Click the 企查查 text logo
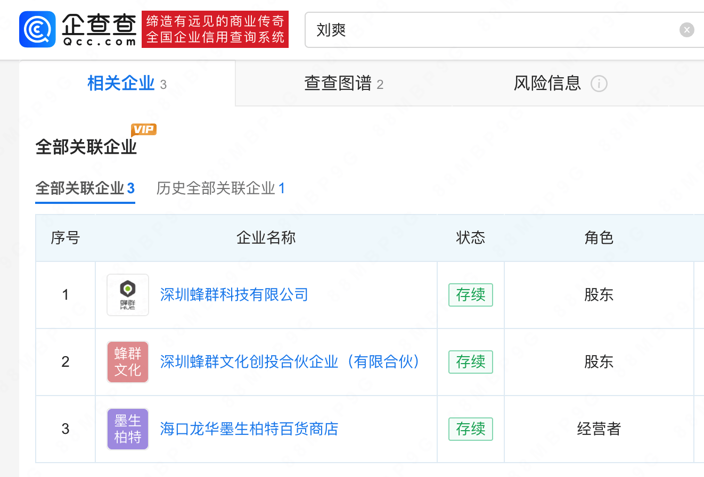 tap(99, 29)
